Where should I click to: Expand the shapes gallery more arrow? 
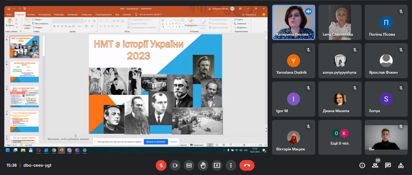click(x=183, y=27)
